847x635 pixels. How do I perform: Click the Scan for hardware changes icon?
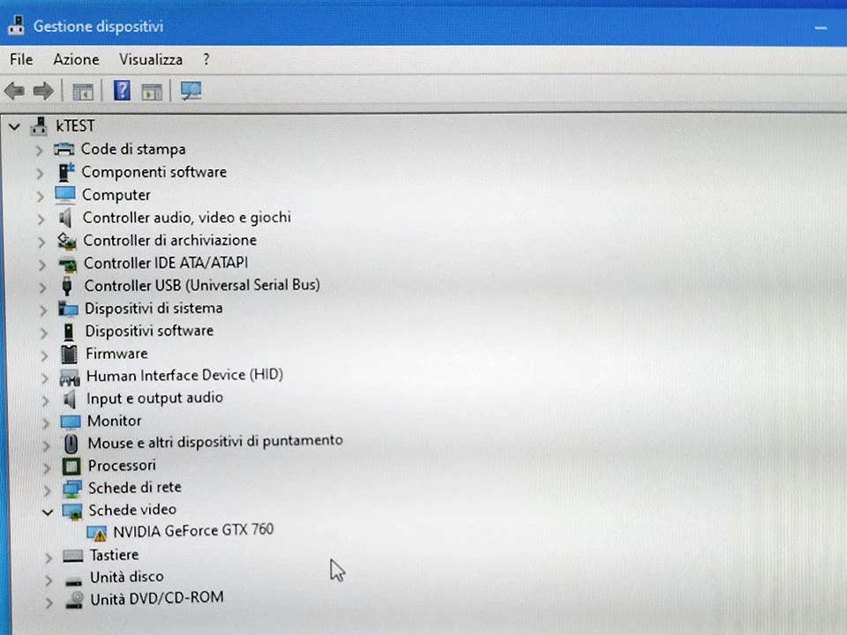pos(191,91)
